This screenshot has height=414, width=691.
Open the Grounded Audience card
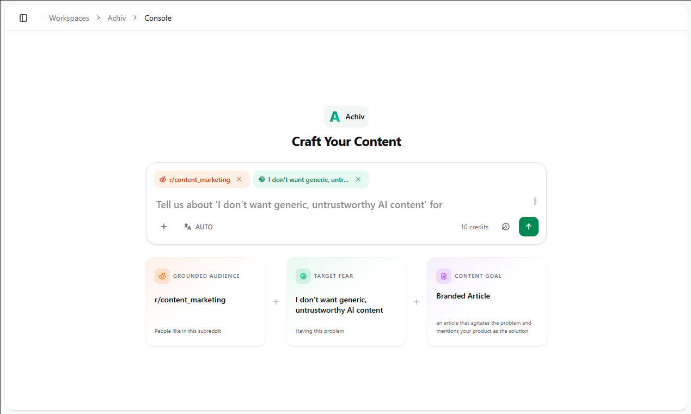point(205,302)
